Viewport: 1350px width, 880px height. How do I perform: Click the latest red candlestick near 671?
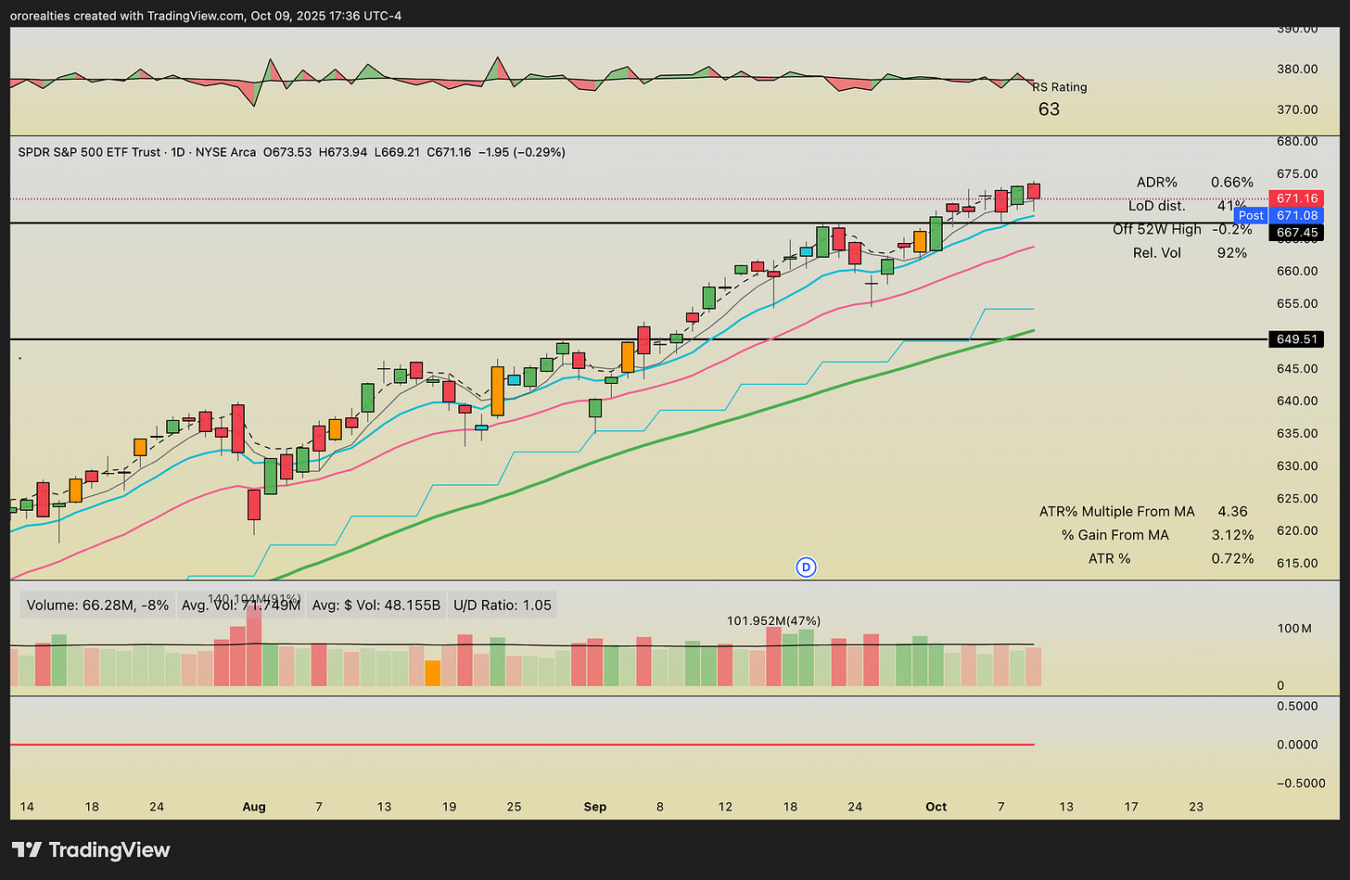(x=1034, y=190)
